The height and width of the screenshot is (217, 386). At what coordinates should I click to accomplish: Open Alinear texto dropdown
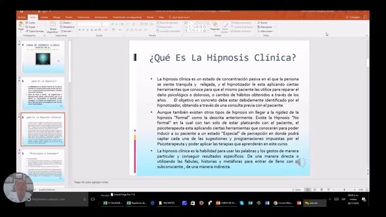165,27
